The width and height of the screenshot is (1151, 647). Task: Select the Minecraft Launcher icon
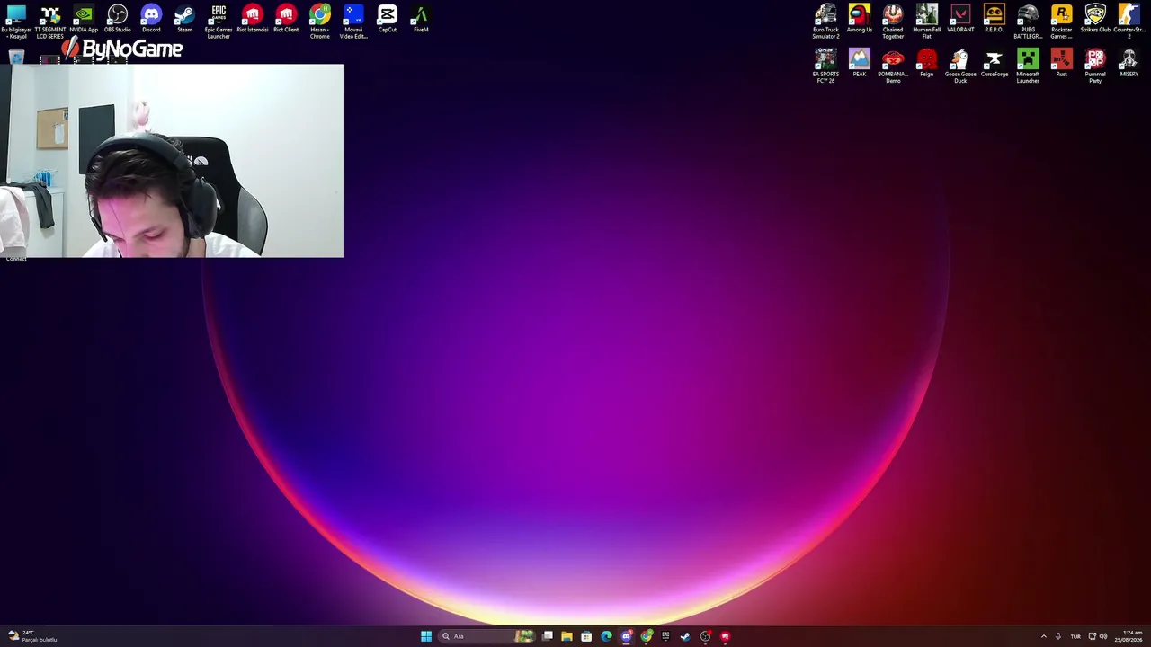click(x=1028, y=66)
